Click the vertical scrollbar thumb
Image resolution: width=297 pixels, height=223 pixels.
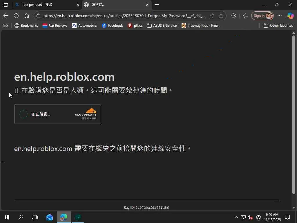pyautogui.click(x=294, y=115)
